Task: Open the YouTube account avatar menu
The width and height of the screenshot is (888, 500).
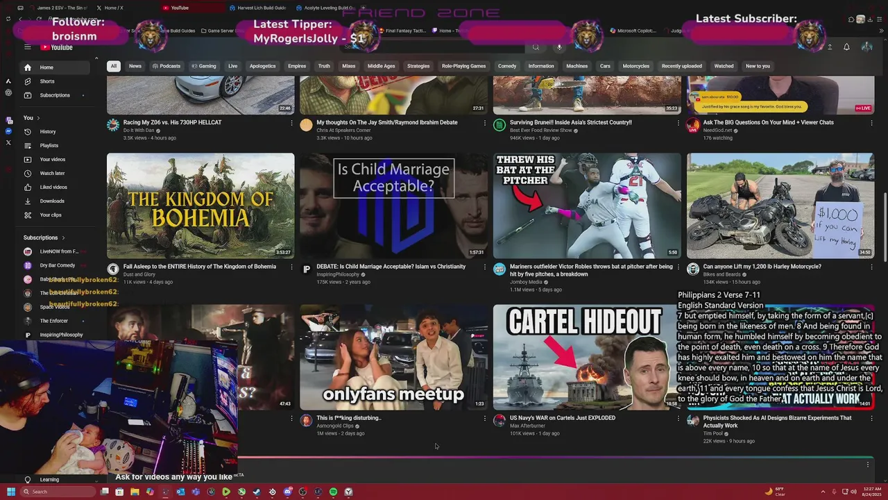Action: (866, 47)
